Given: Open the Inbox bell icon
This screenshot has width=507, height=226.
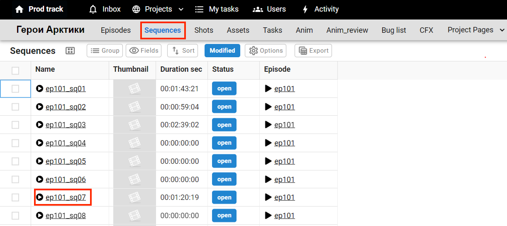Looking at the screenshot, I should pos(93,9).
